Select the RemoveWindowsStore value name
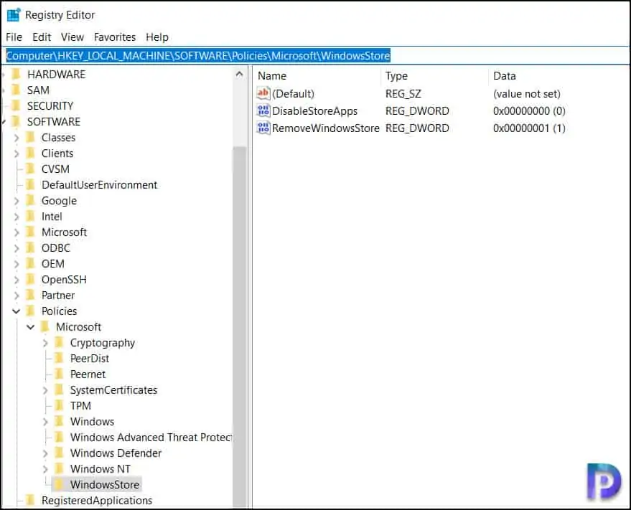The image size is (631, 510). pos(326,128)
